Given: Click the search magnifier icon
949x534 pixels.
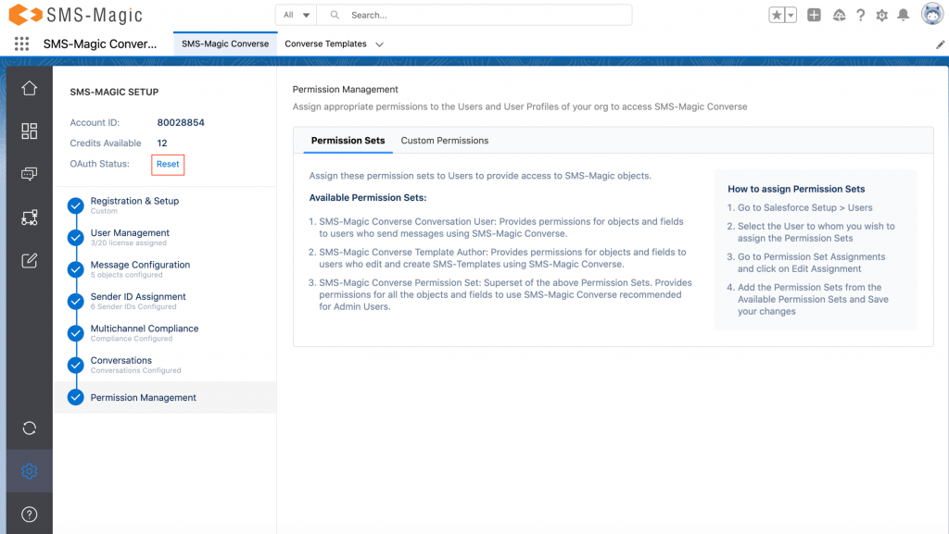Looking at the screenshot, I should [335, 15].
